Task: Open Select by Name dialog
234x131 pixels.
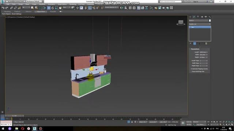Action: (x=36, y=8)
